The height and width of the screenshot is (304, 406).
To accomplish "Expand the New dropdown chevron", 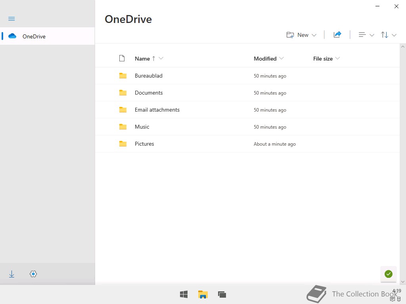I will pyautogui.click(x=314, y=35).
